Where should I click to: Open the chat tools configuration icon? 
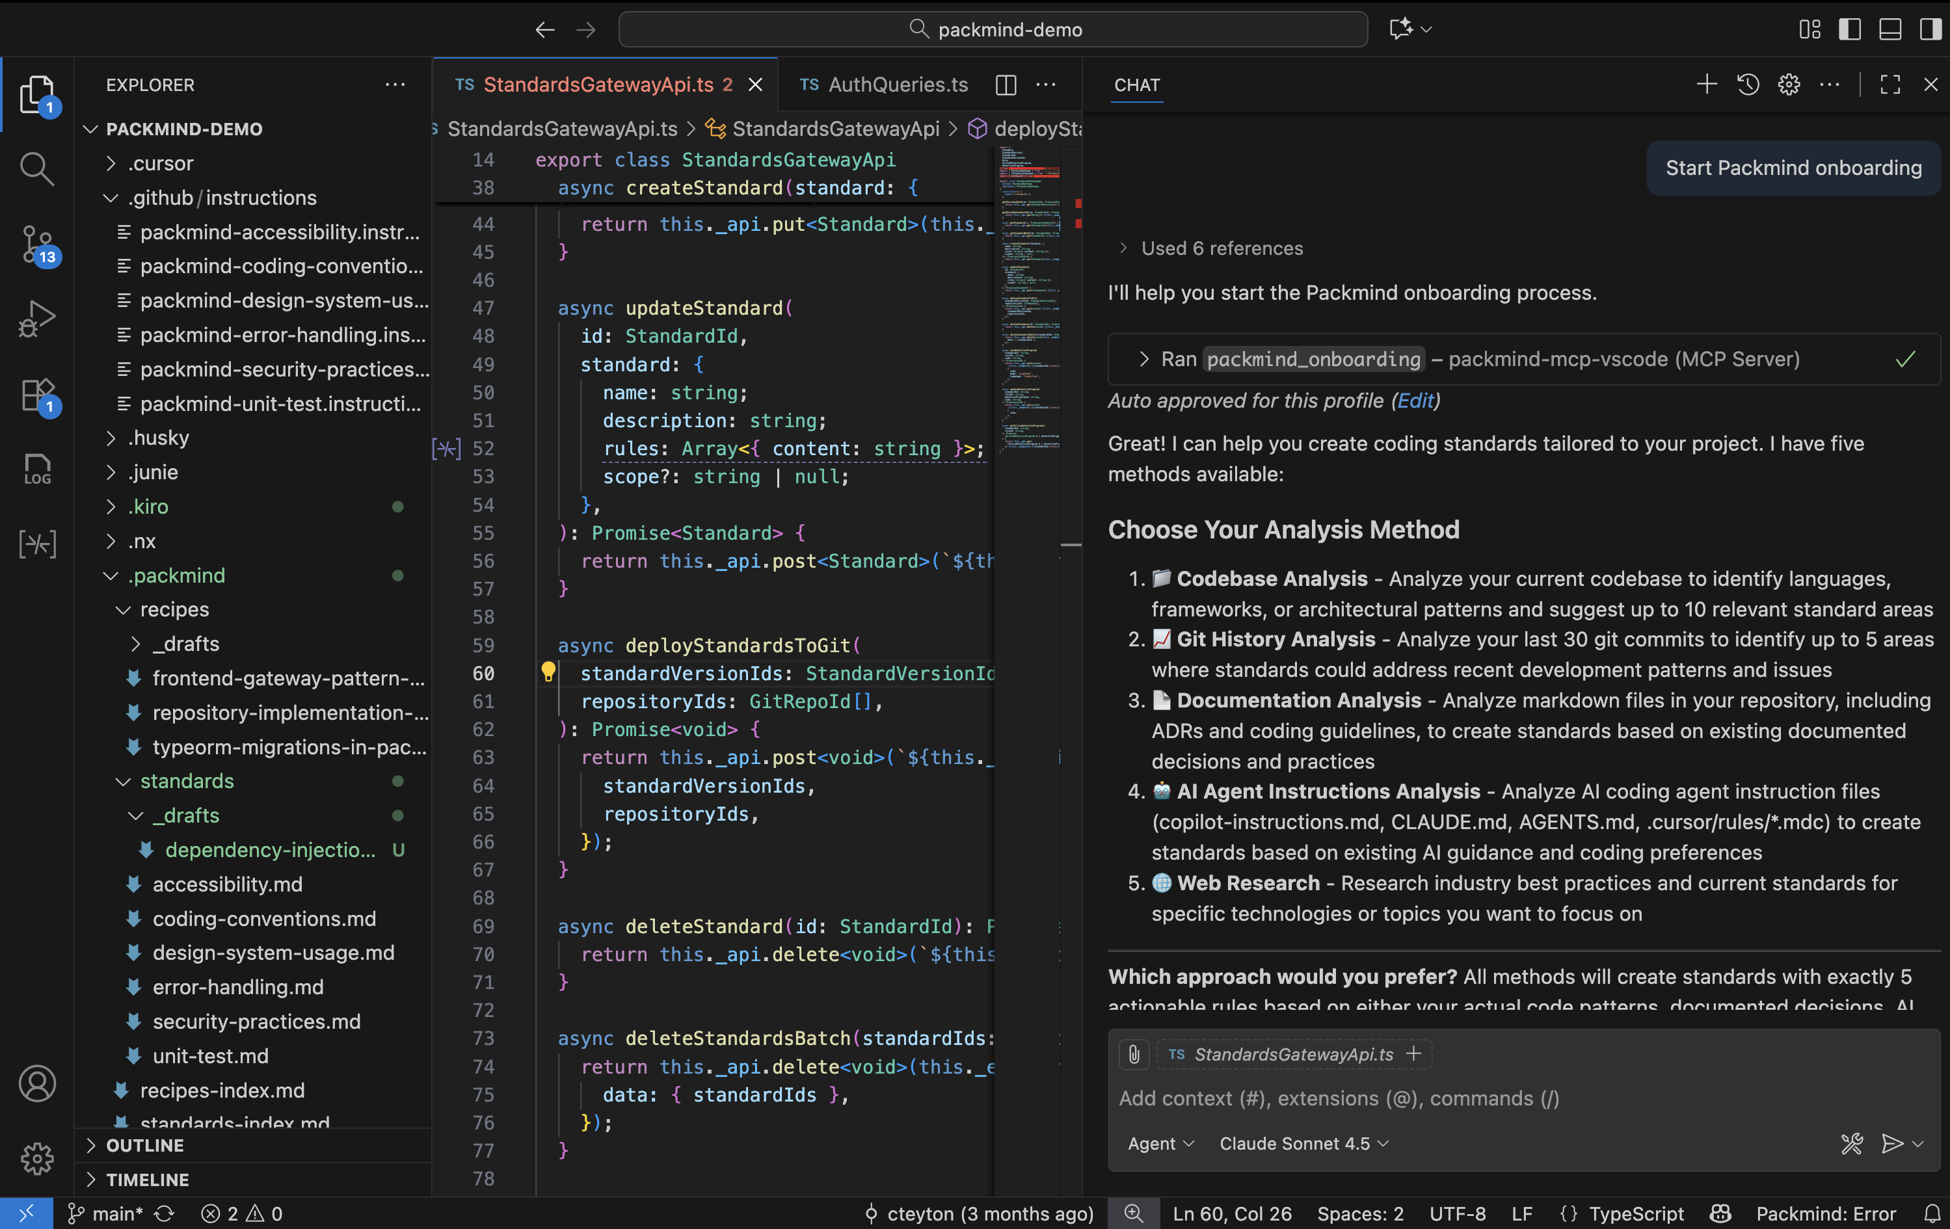click(x=1852, y=1144)
